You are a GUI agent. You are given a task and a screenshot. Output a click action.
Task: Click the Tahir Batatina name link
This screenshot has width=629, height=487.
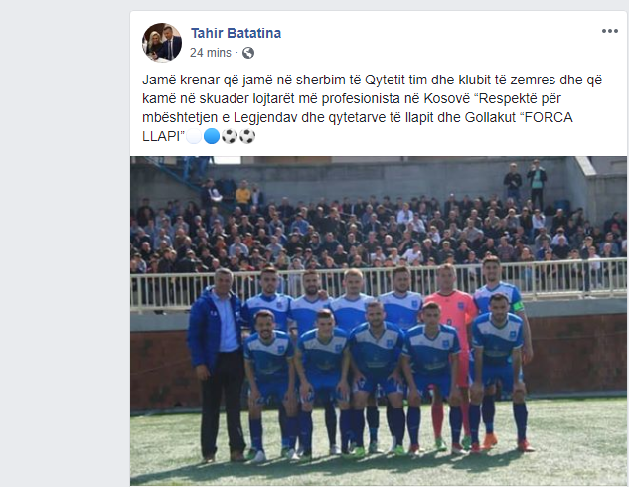tap(236, 33)
